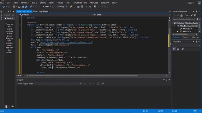The height and width of the screenshot is (113, 202).
Task: Open the HELP menu
Action: (x=114, y=3)
